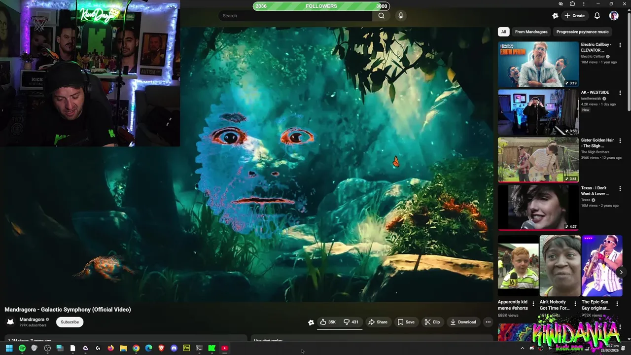Play Electric Callboy Elevator thumbnail
631x355 pixels.
point(538,64)
